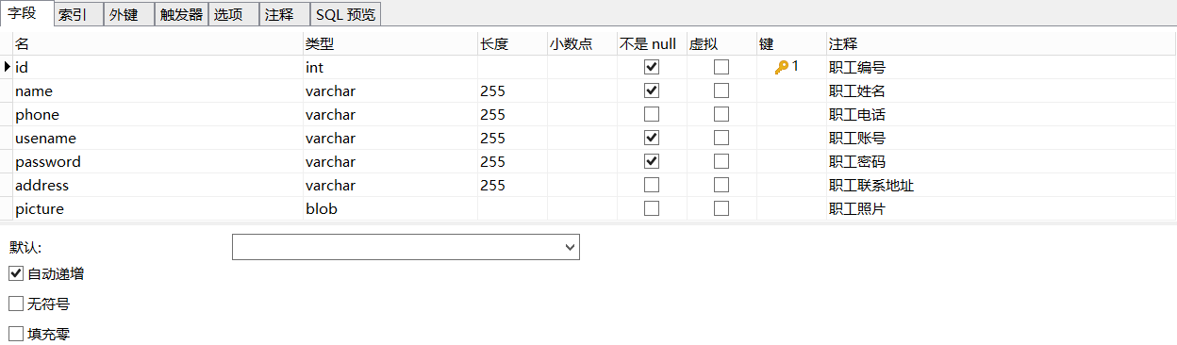Disable the 自动递增 checkbox

click(x=15, y=274)
